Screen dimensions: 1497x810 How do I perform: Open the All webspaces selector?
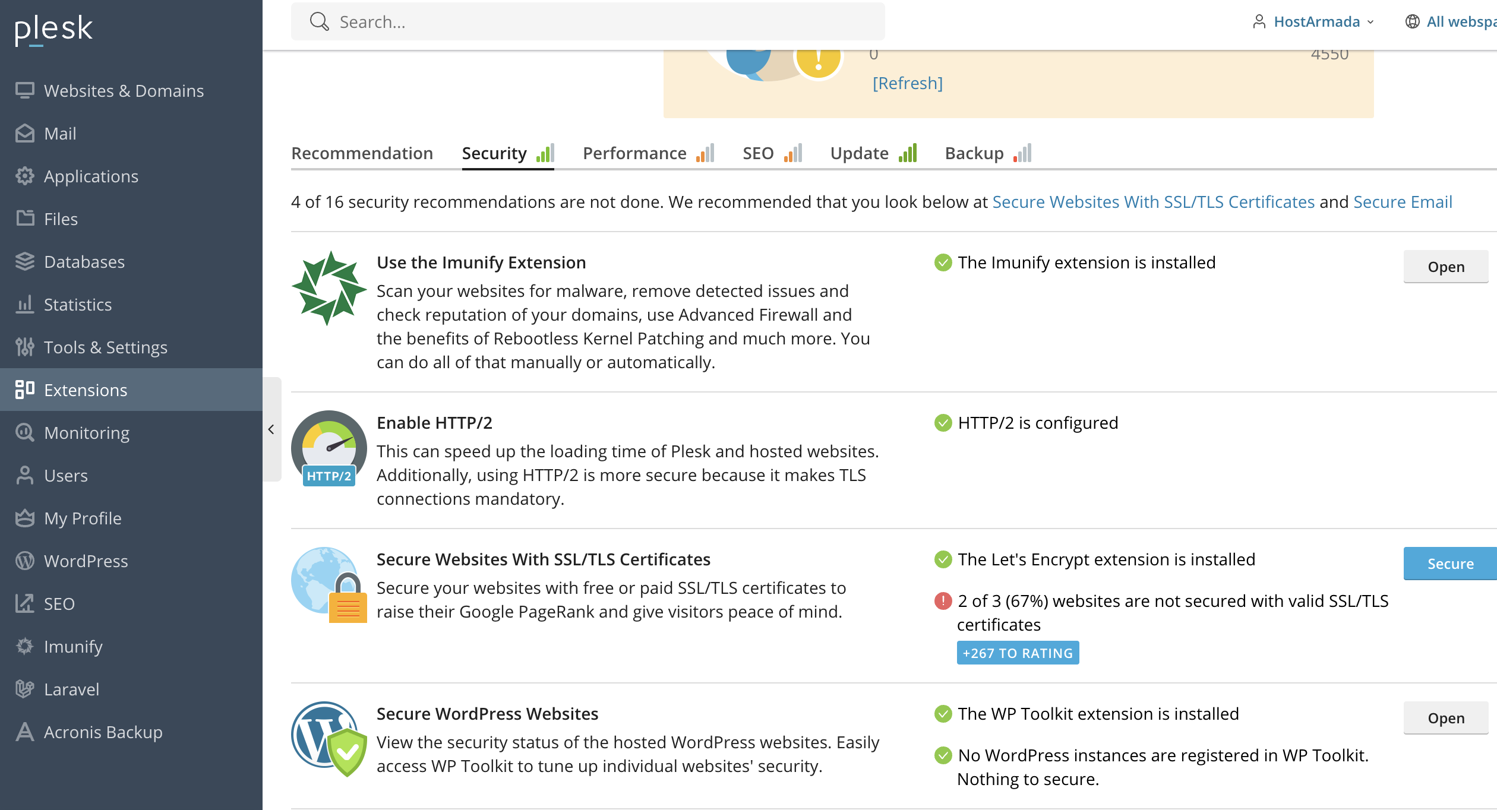(x=1451, y=22)
